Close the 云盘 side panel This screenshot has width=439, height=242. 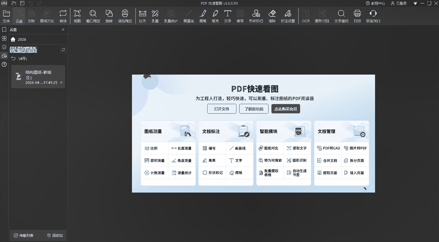tap(63, 29)
